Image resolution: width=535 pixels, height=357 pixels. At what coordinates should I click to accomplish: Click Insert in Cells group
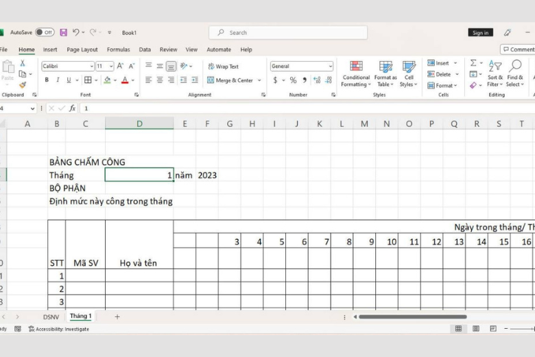442,63
